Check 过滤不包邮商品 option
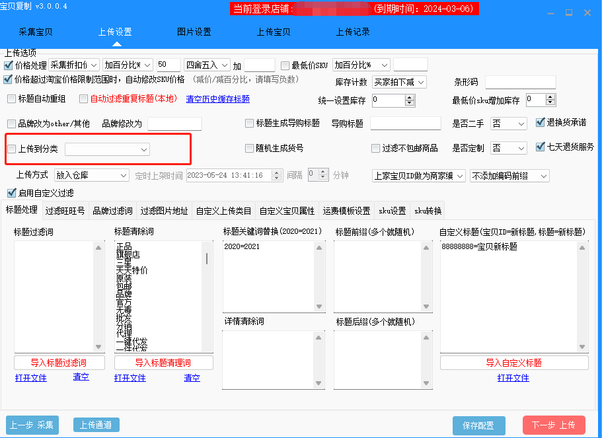 [x=375, y=148]
